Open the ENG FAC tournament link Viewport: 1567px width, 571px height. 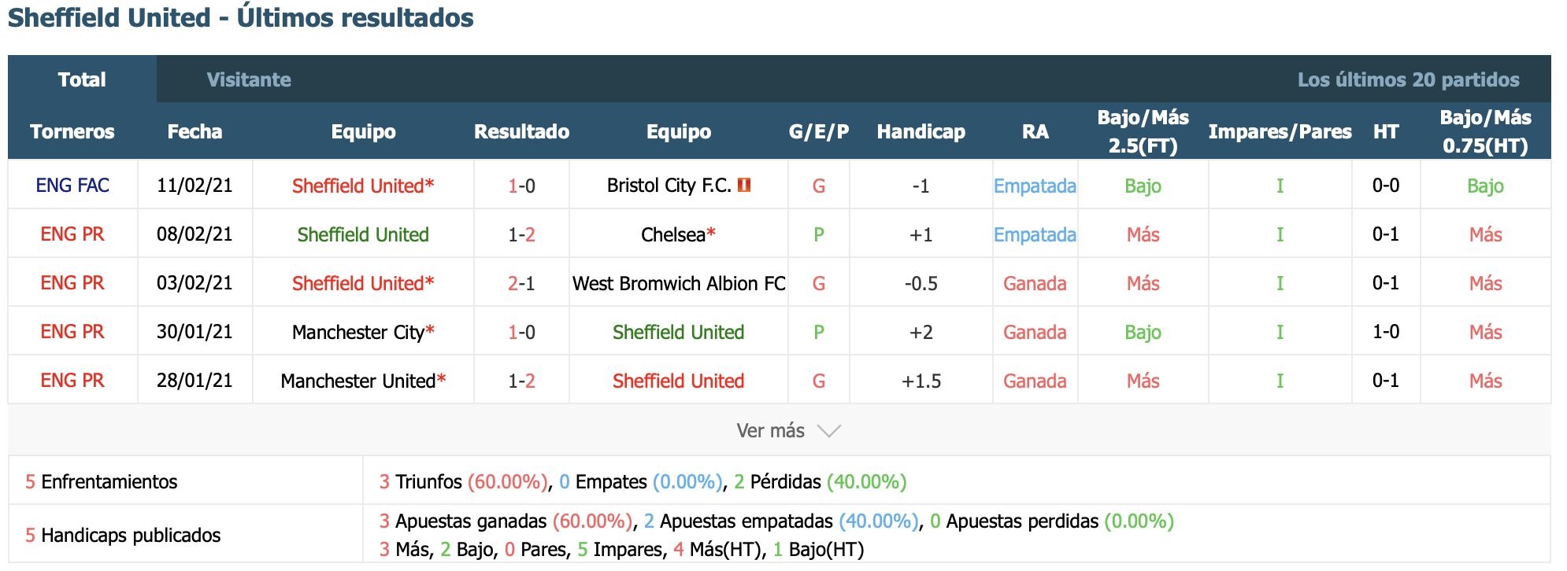[72, 186]
